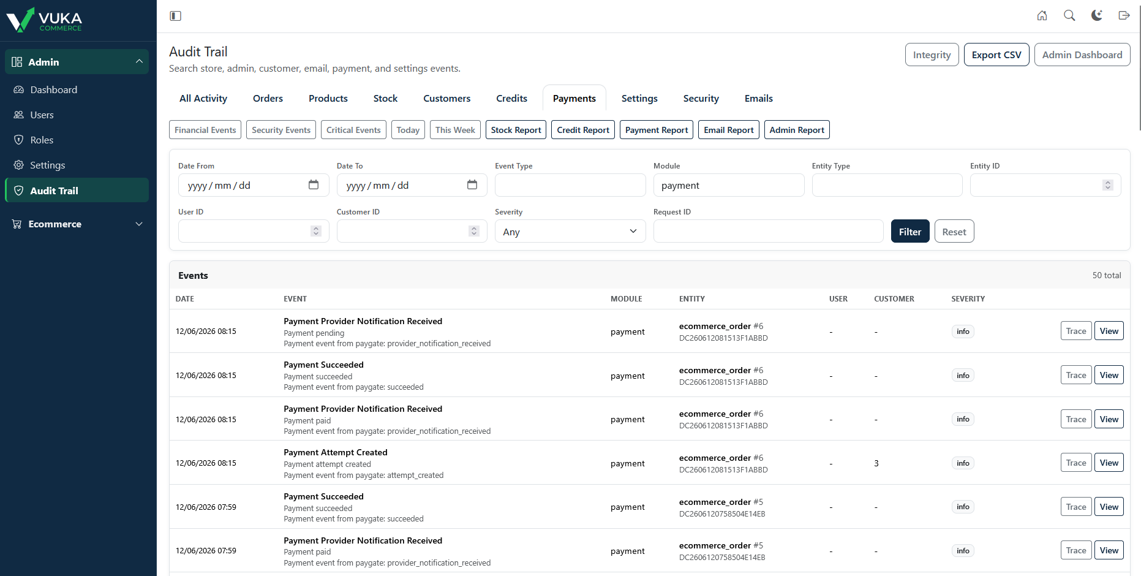Switch to Credits tab
The height and width of the screenshot is (576, 1141).
coord(511,98)
